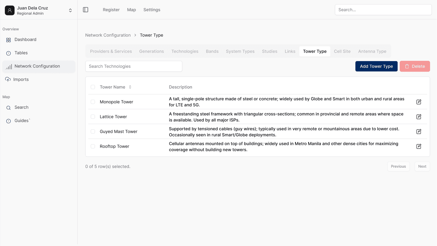Image resolution: width=437 pixels, height=246 pixels.
Task: Sort by Tower Name column arrows
Action: pos(130,87)
